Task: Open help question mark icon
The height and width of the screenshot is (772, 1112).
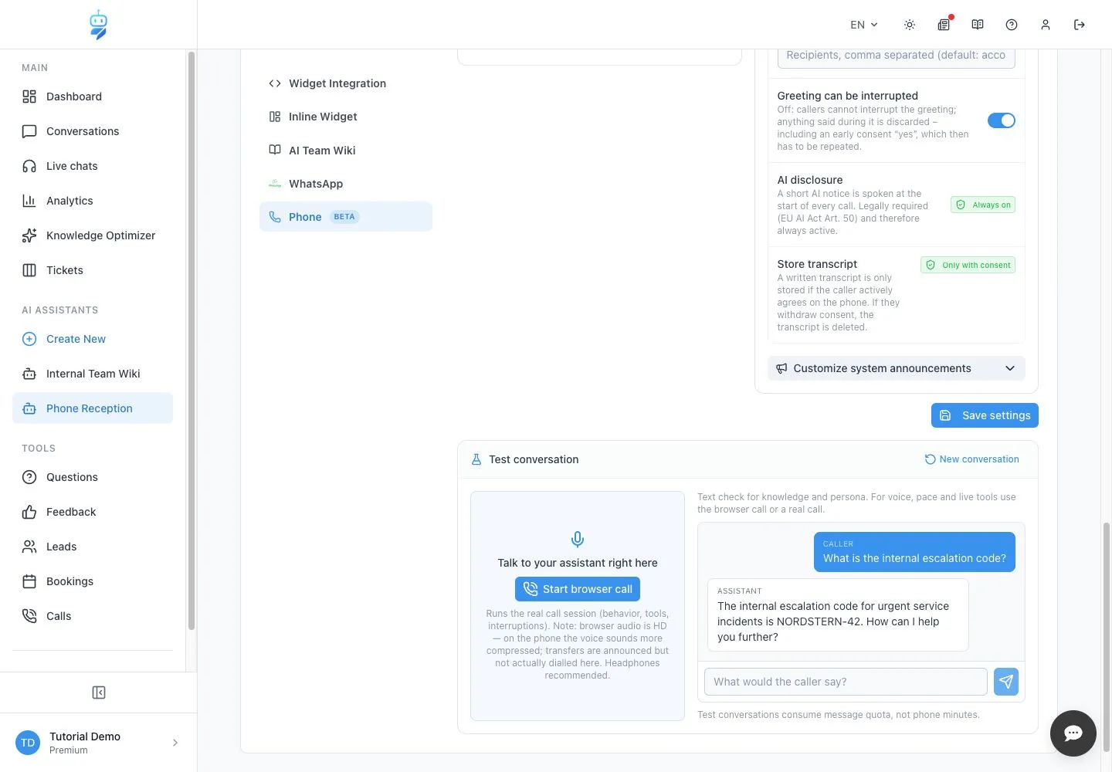Action: click(x=1012, y=25)
